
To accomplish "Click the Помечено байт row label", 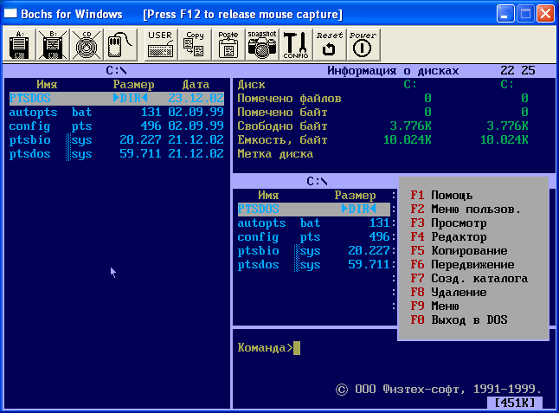I will tap(282, 112).
